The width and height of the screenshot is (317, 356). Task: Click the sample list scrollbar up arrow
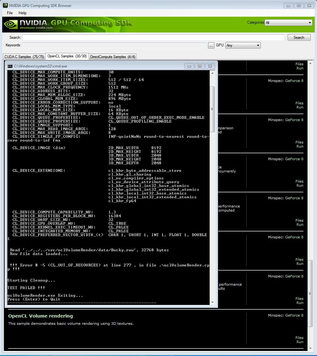click(310, 63)
